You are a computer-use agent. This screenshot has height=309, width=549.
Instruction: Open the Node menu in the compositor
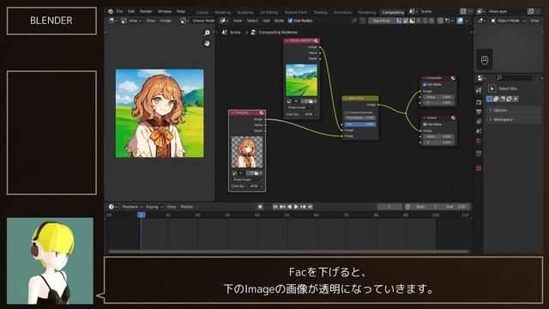tap(279, 21)
